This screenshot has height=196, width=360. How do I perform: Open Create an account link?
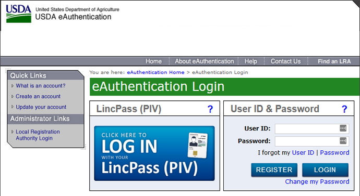[38, 96]
